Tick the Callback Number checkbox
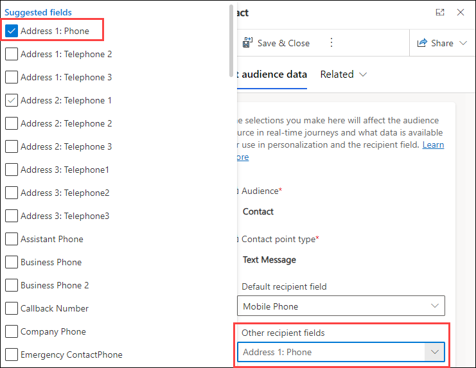Screen dimensions: 476x368 (12, 308)
